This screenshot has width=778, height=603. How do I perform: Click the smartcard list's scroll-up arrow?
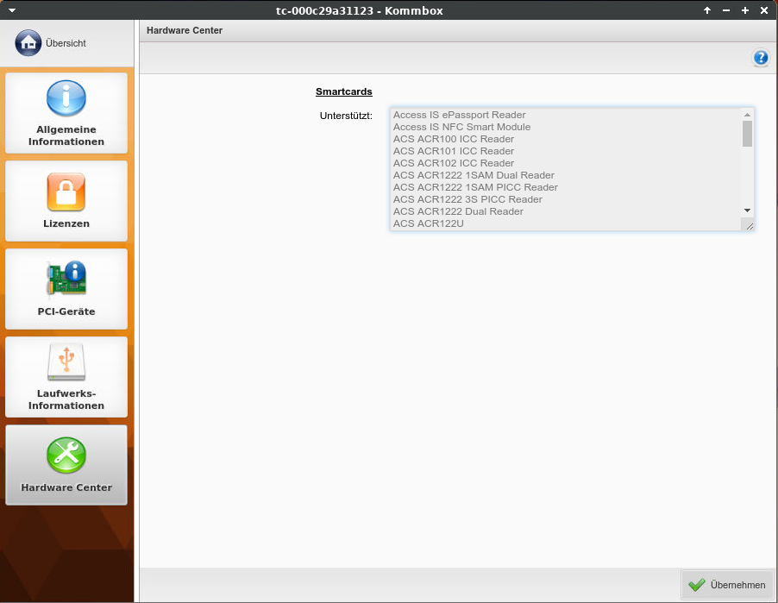pos(748,114)
